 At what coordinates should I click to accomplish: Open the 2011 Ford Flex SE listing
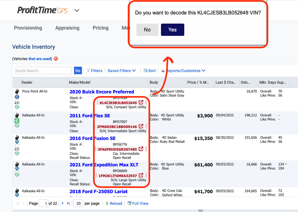(90, 116)
